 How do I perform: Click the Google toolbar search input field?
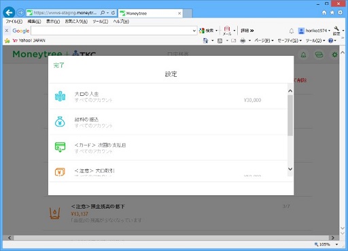point(111,31)
